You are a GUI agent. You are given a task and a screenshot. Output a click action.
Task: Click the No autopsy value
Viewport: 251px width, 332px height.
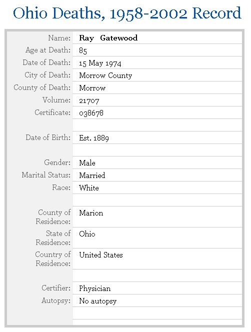pos(97,301)
